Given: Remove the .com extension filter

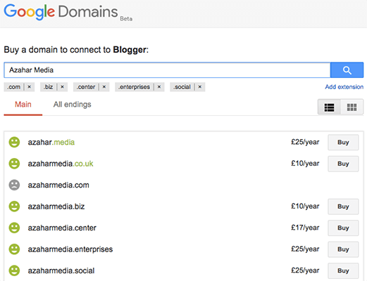Looking at the screenshot, I should click(30, 87).
